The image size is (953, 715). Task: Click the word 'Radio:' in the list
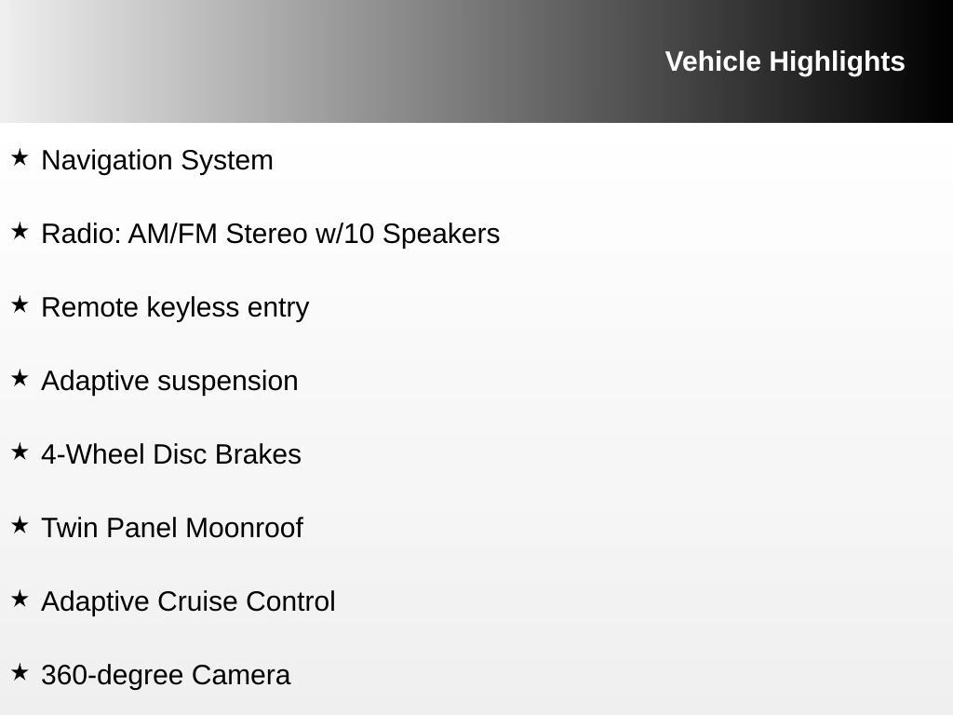coord(81,234)
